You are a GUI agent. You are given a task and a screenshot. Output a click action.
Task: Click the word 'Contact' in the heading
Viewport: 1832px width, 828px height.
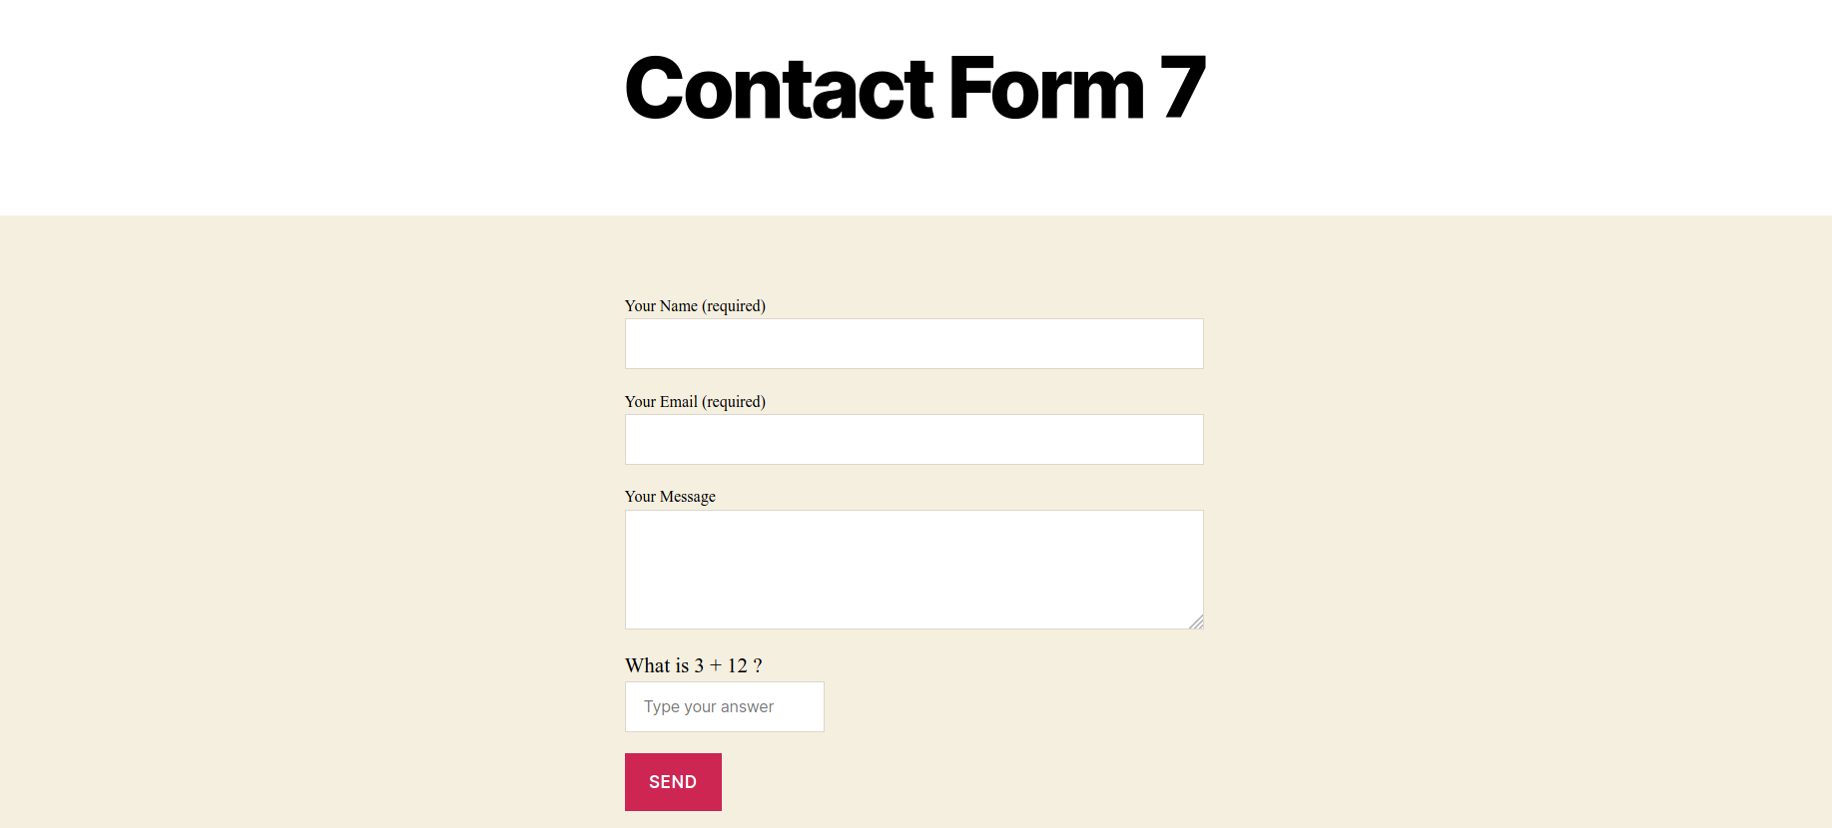tap(780, 88)
